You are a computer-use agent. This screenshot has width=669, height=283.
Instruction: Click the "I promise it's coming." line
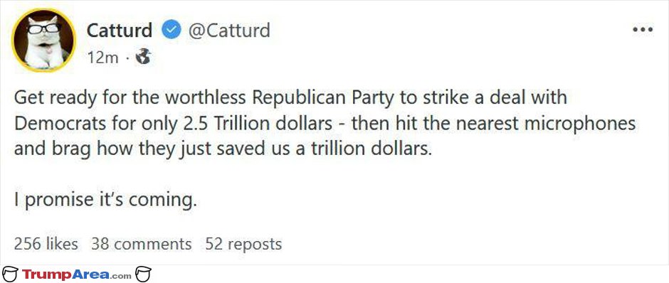pyautogui.click(x=105, y=201)
